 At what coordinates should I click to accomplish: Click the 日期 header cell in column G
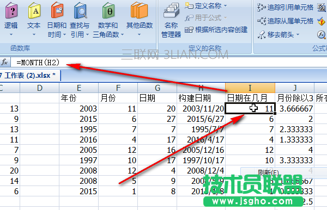158,98
